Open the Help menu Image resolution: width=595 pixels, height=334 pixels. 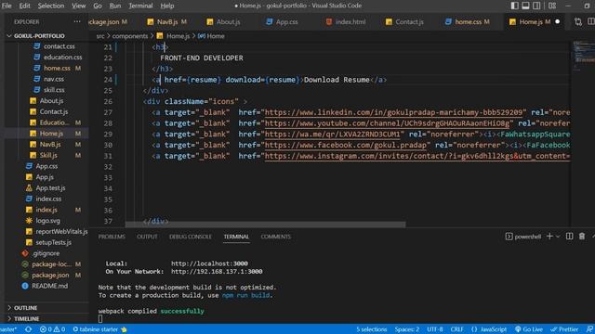click(167, 6)
